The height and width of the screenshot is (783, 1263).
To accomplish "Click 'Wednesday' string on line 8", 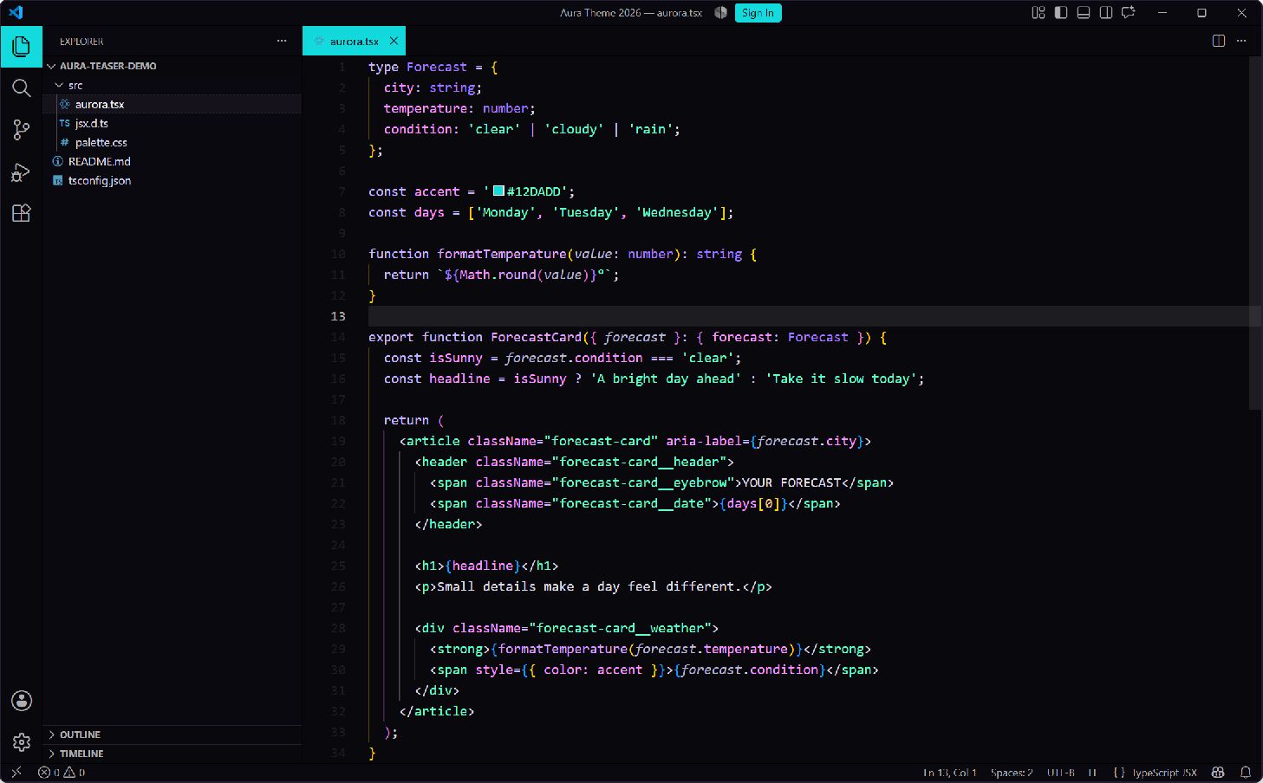I will 677,212.
